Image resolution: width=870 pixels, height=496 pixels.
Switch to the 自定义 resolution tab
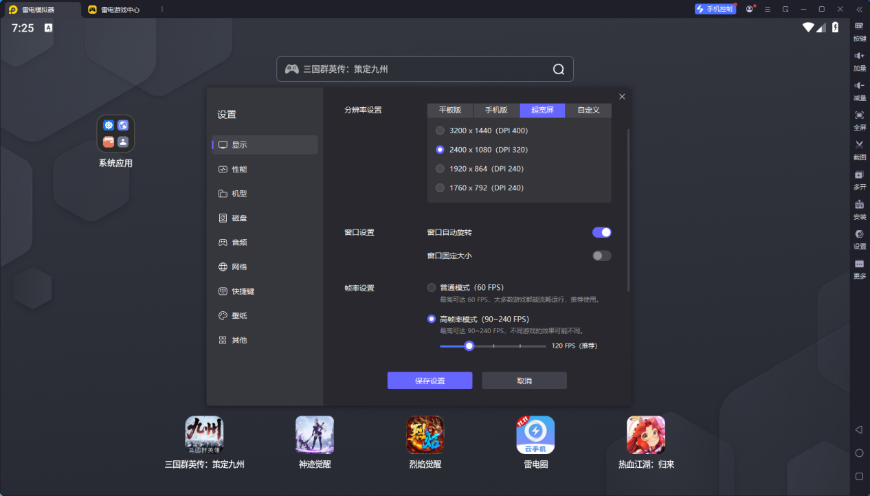(x=588, y=110)
